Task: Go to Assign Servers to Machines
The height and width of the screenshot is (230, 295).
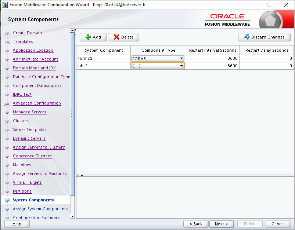Action: tap(40, 174)
